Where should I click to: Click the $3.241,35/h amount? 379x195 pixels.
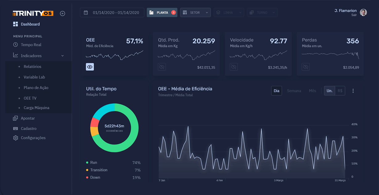278,67
